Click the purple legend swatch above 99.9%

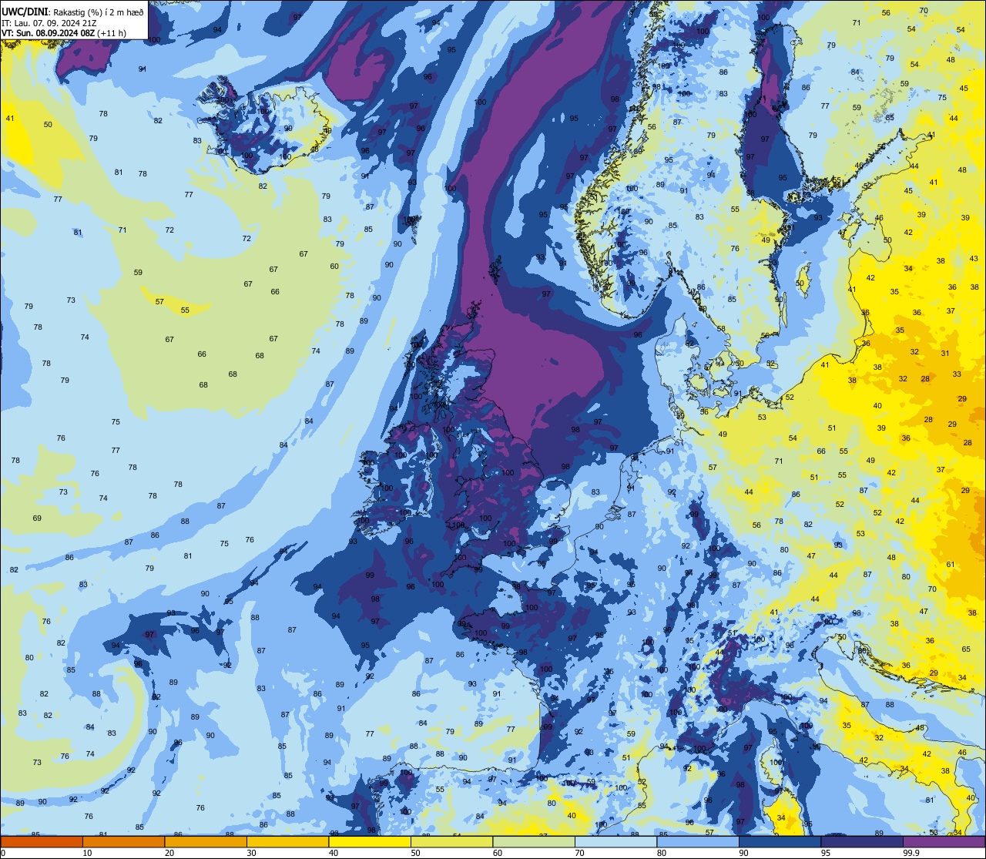[x=944, y=842]
